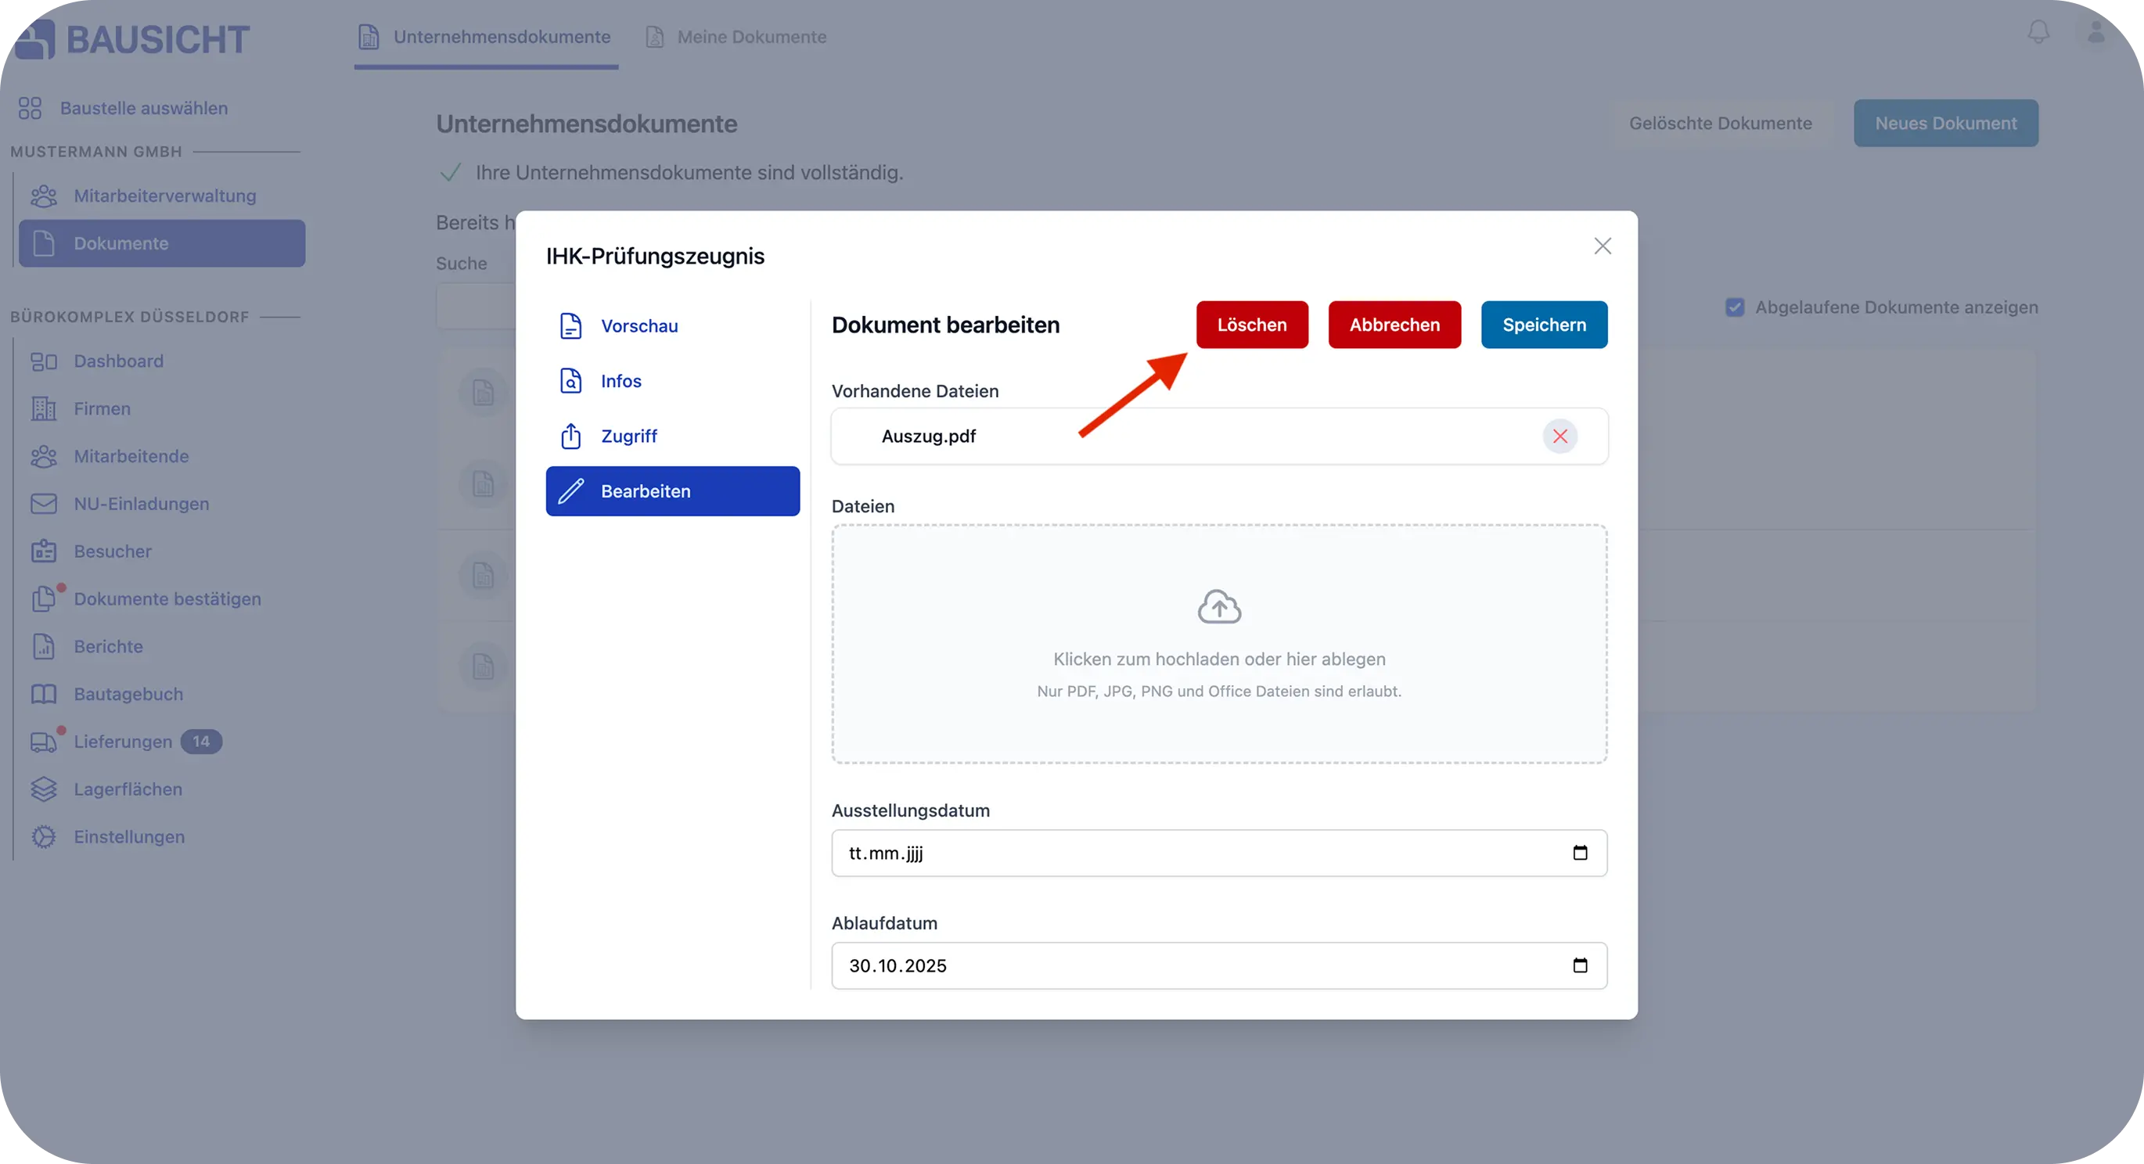
Task: Click the Bearbeiten pencil icon
Action: [x=570, y=491]
